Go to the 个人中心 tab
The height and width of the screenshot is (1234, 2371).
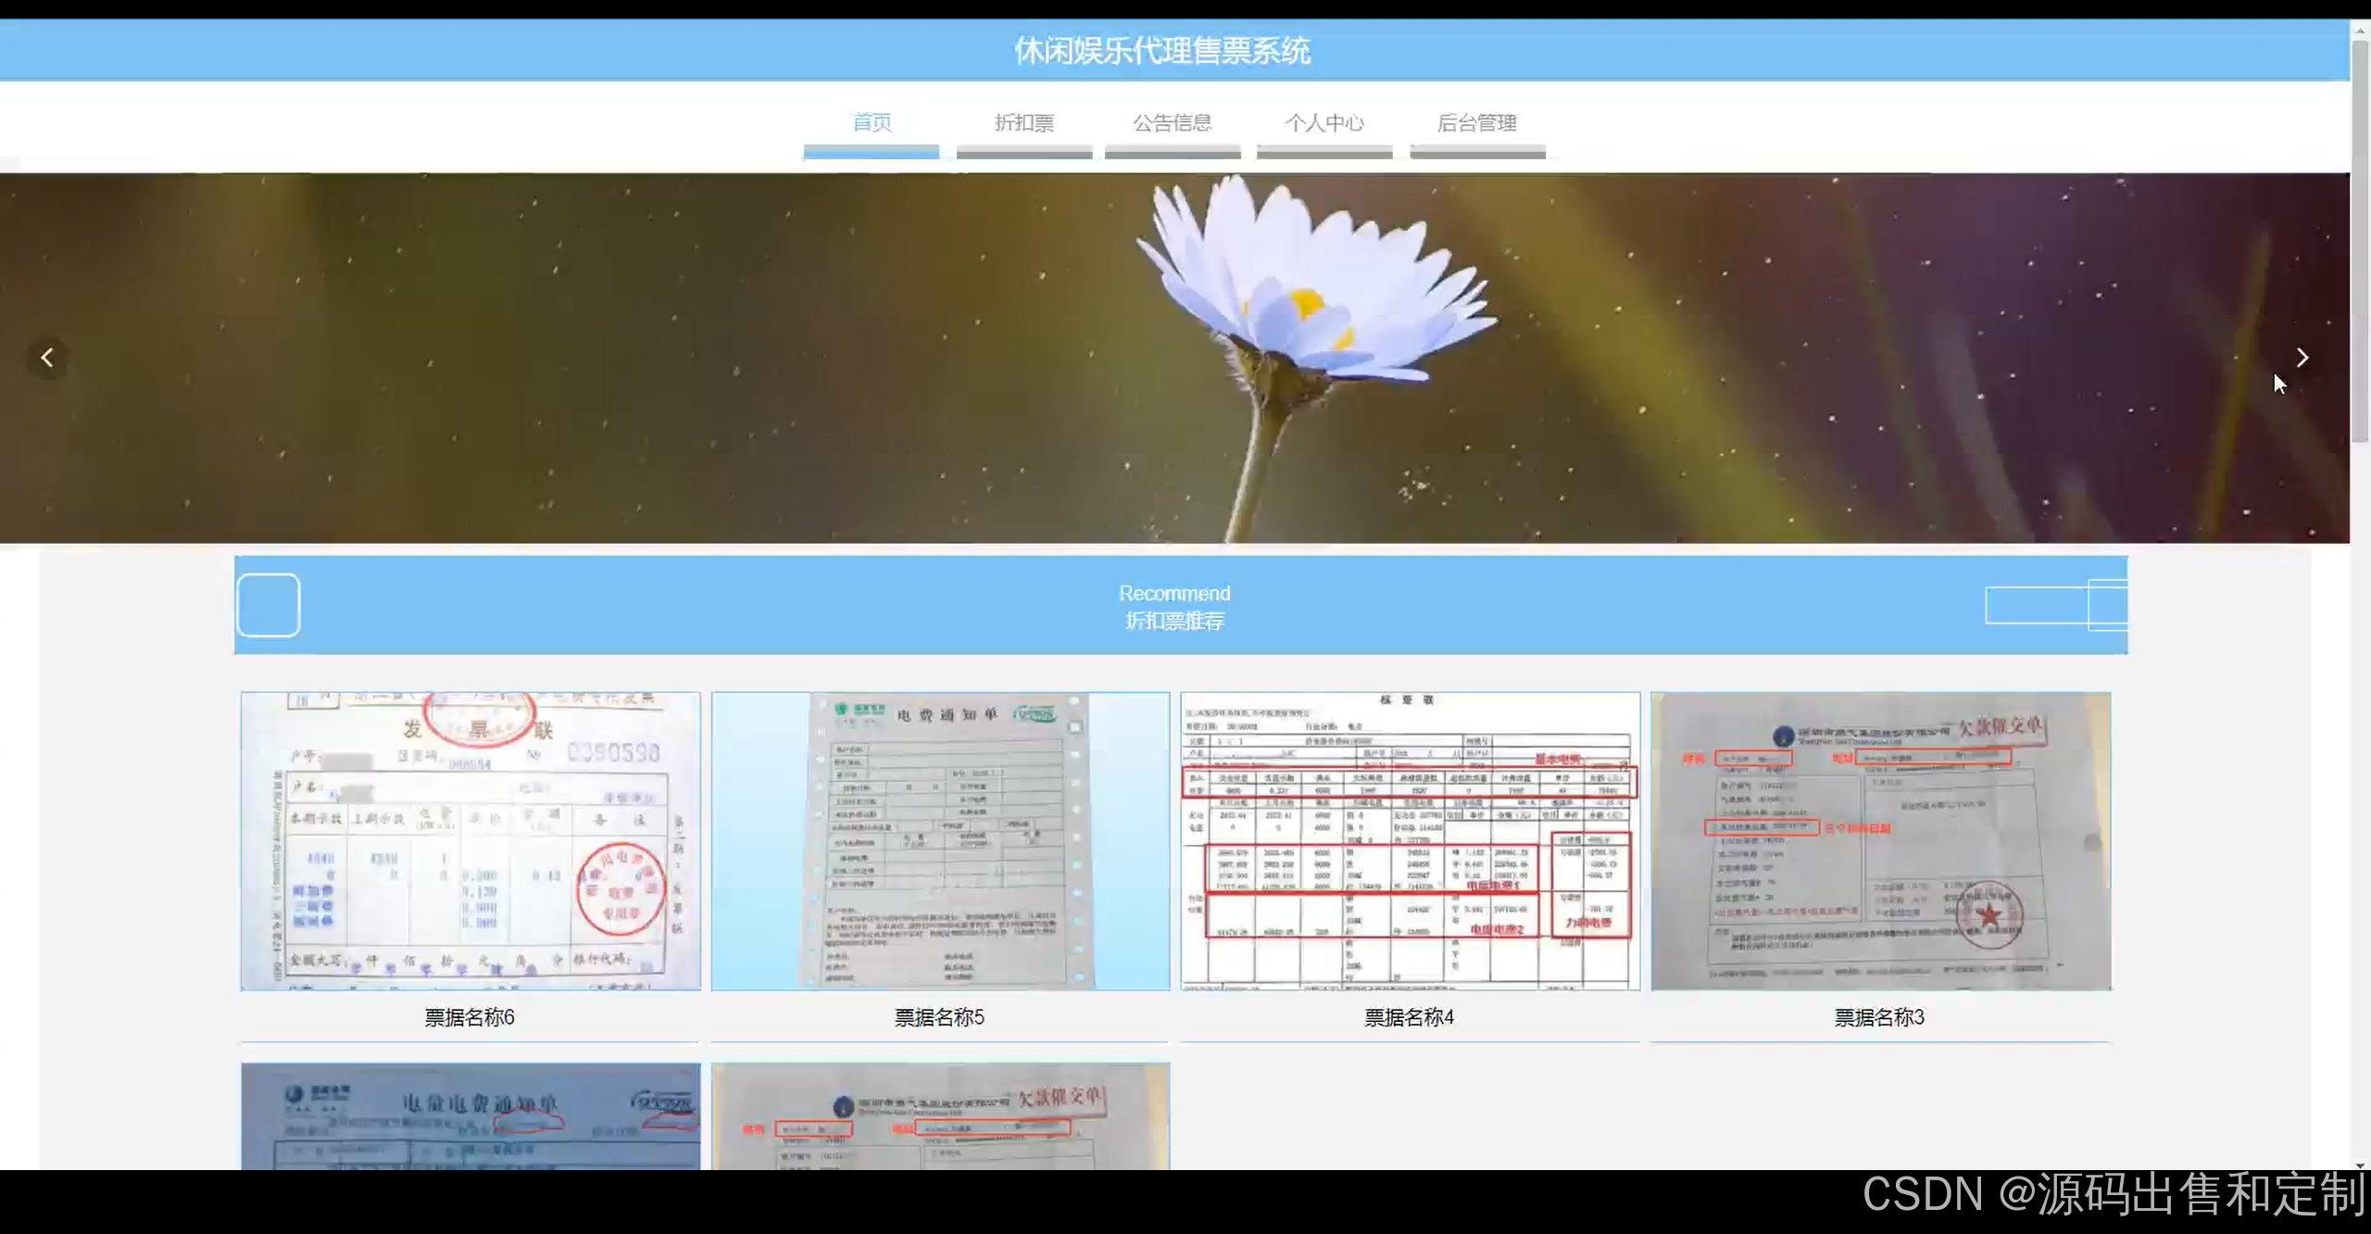click(x=1324, y=123)
